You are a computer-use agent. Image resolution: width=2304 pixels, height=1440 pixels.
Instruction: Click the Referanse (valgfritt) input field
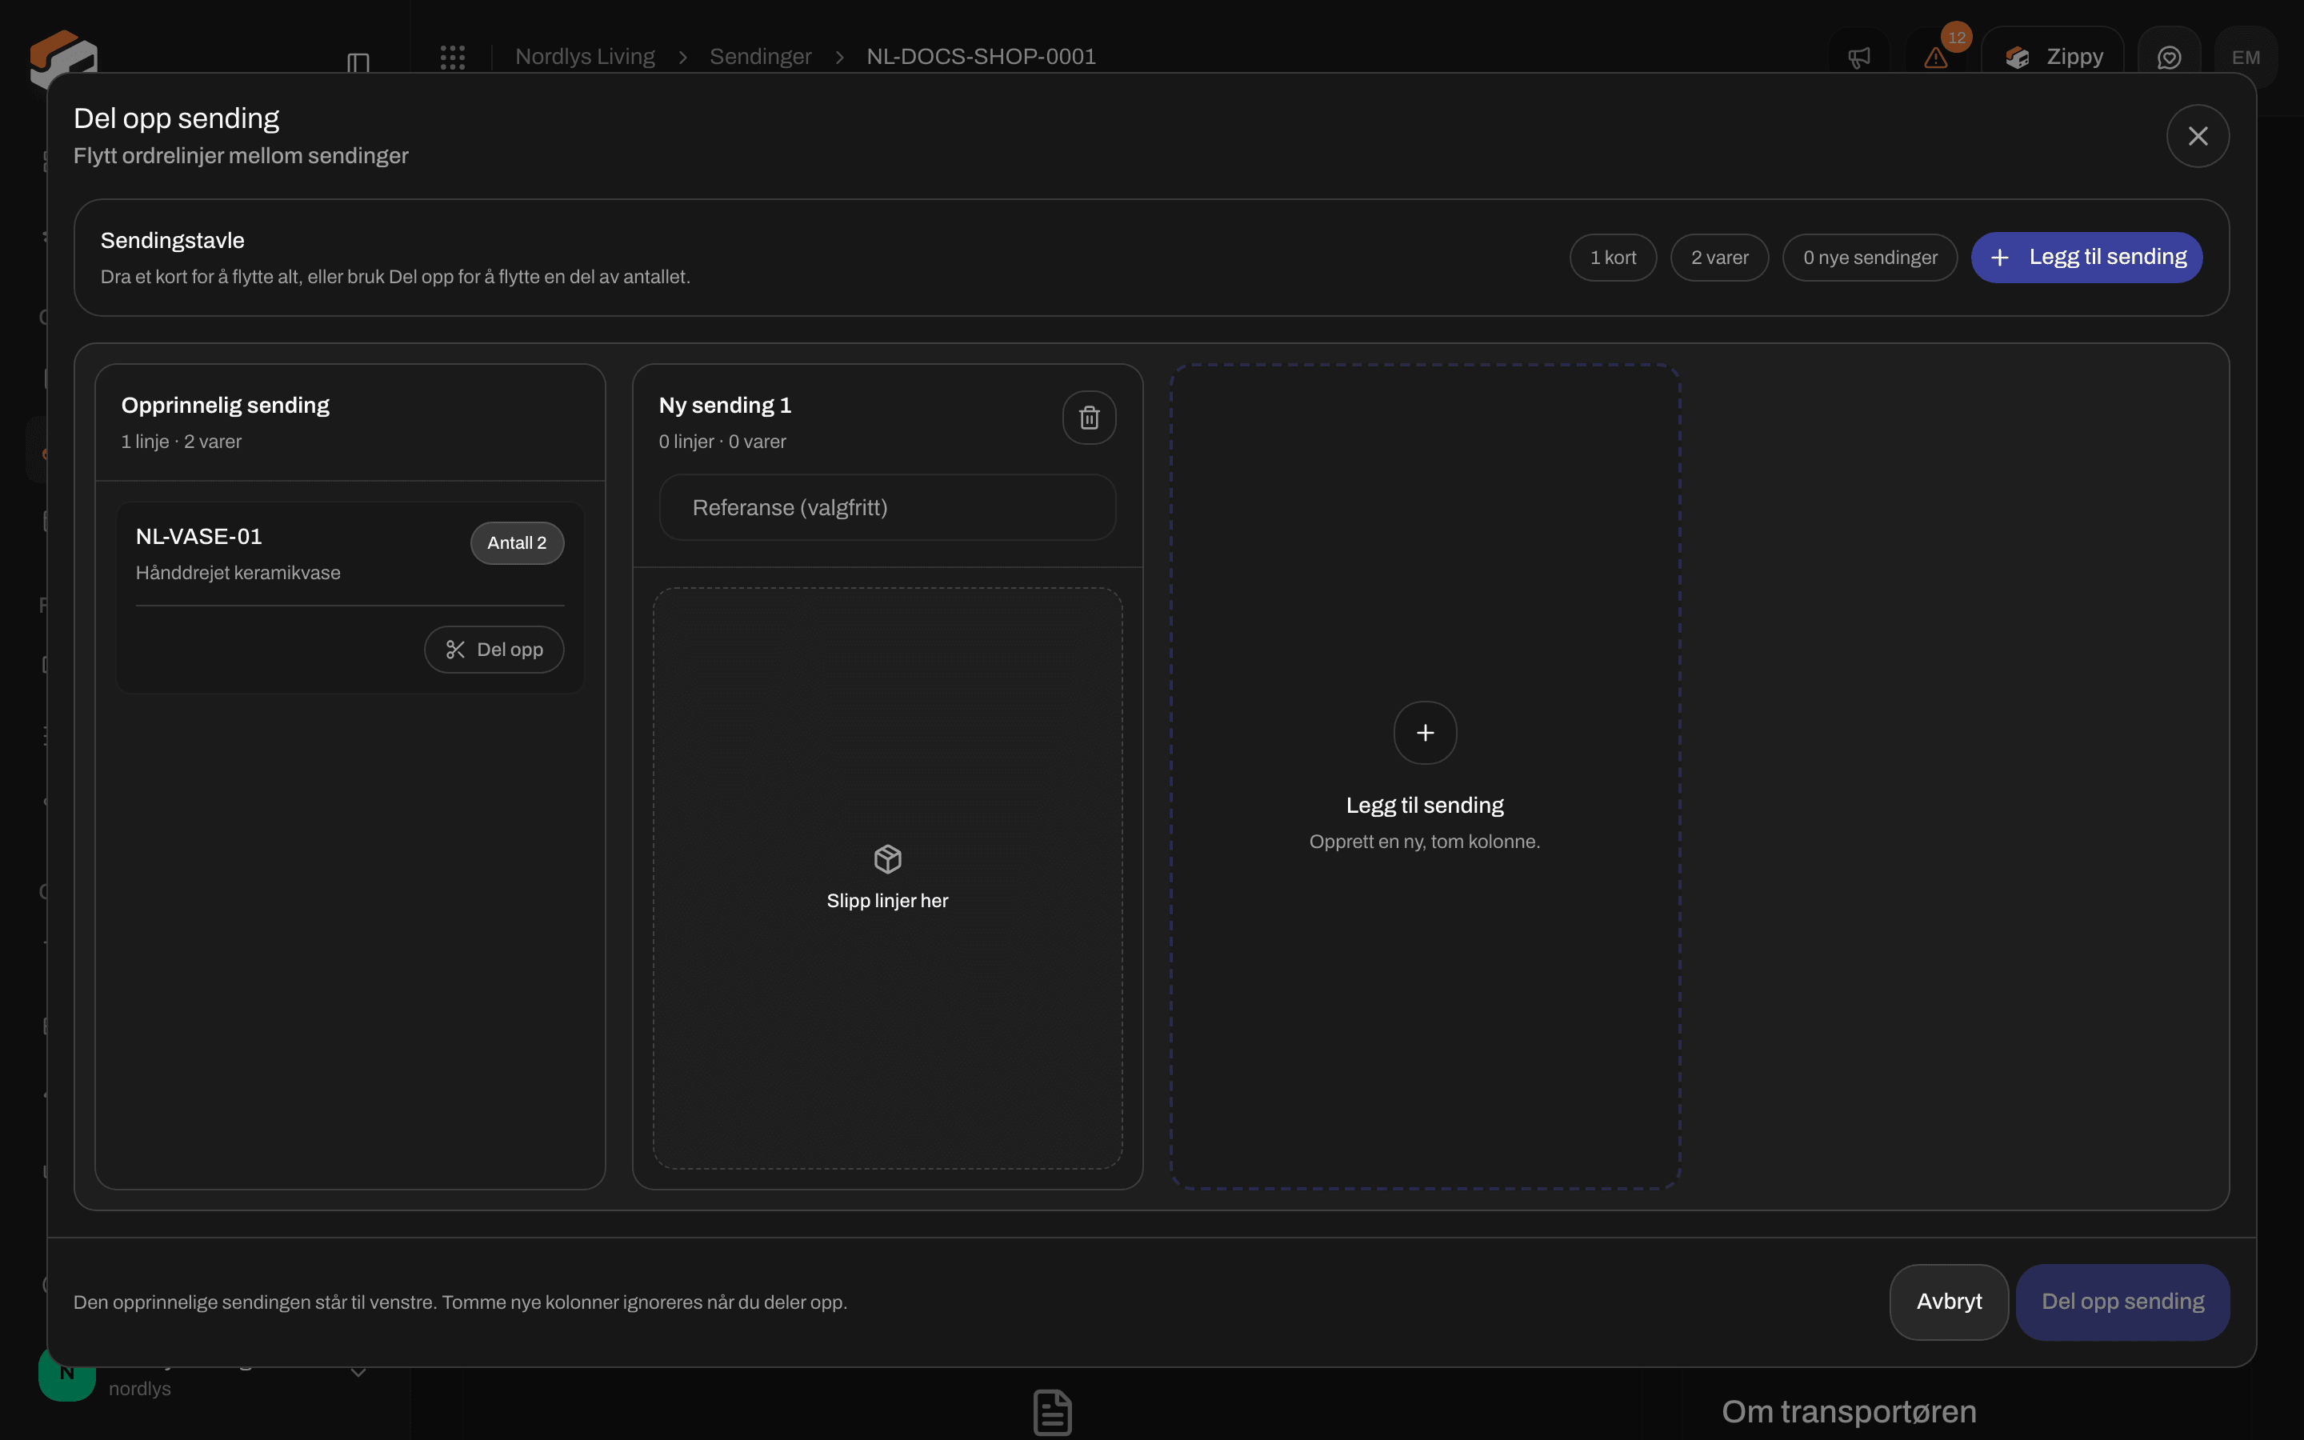[x=887, y=508]
